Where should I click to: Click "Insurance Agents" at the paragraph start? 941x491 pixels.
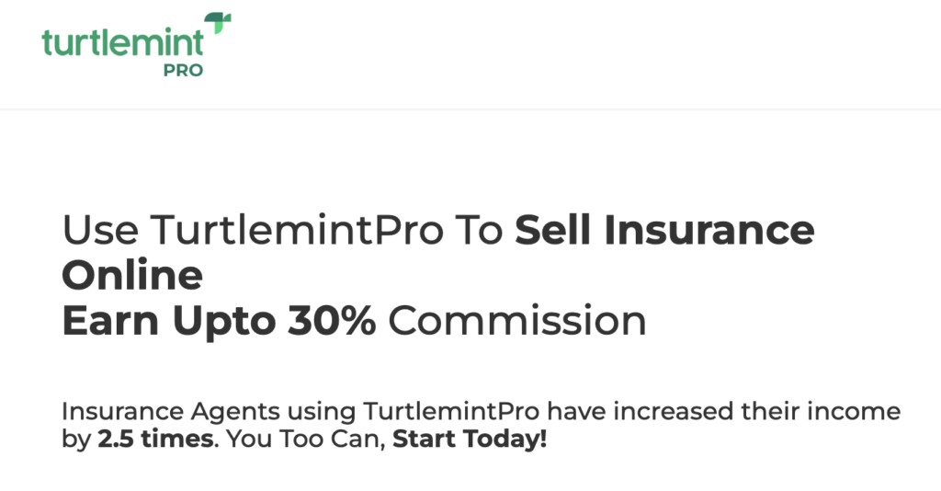coord(171,412)
